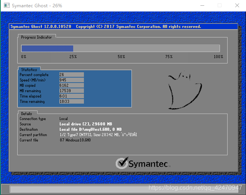Image resolution: width=246 pixels, height=195 pixels.
Task: Select the MB copied value 6162
Action: pos(71,85)
